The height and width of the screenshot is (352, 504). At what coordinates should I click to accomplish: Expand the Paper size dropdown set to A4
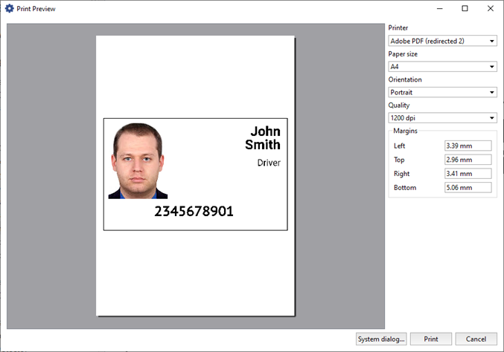pyautogui.click(x=442, y=67)
